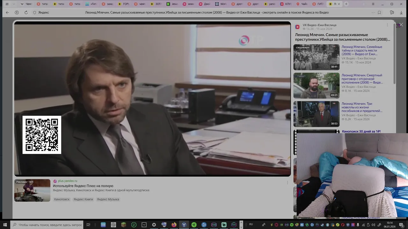The height and width of the screenshot is (229, 408).
Task: Open video Три новеллы из жизни пособников
Action: [362, 107]
